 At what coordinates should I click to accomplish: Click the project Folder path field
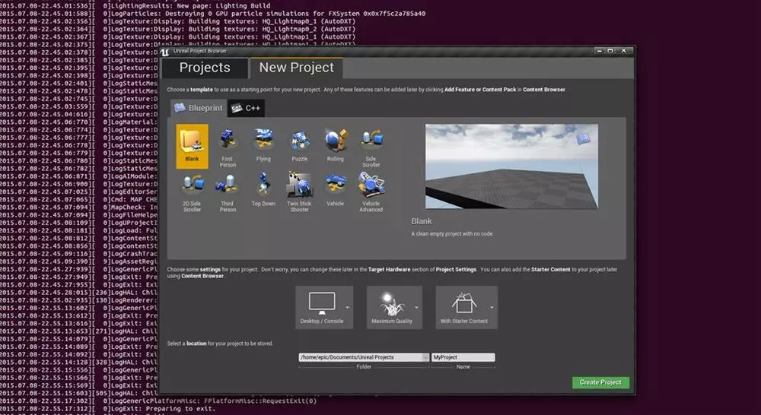[360, 357]
